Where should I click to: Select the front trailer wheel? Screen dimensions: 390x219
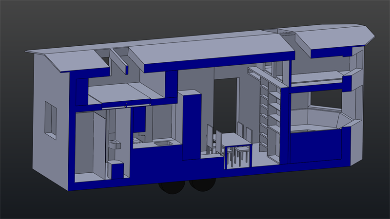(x=202, y=183)
